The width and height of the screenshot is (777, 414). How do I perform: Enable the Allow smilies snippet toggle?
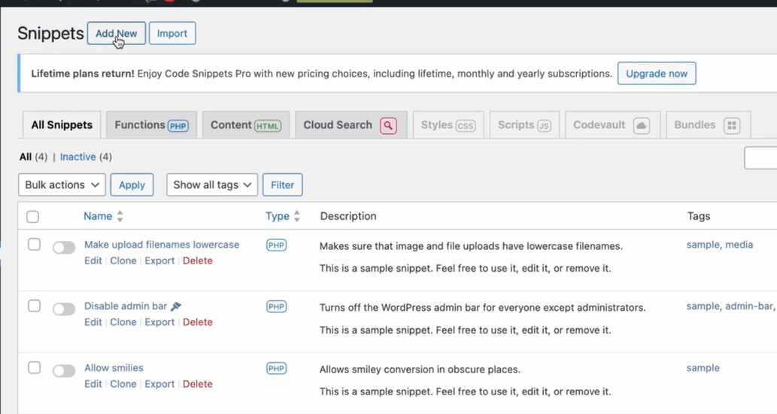[64, 371]
